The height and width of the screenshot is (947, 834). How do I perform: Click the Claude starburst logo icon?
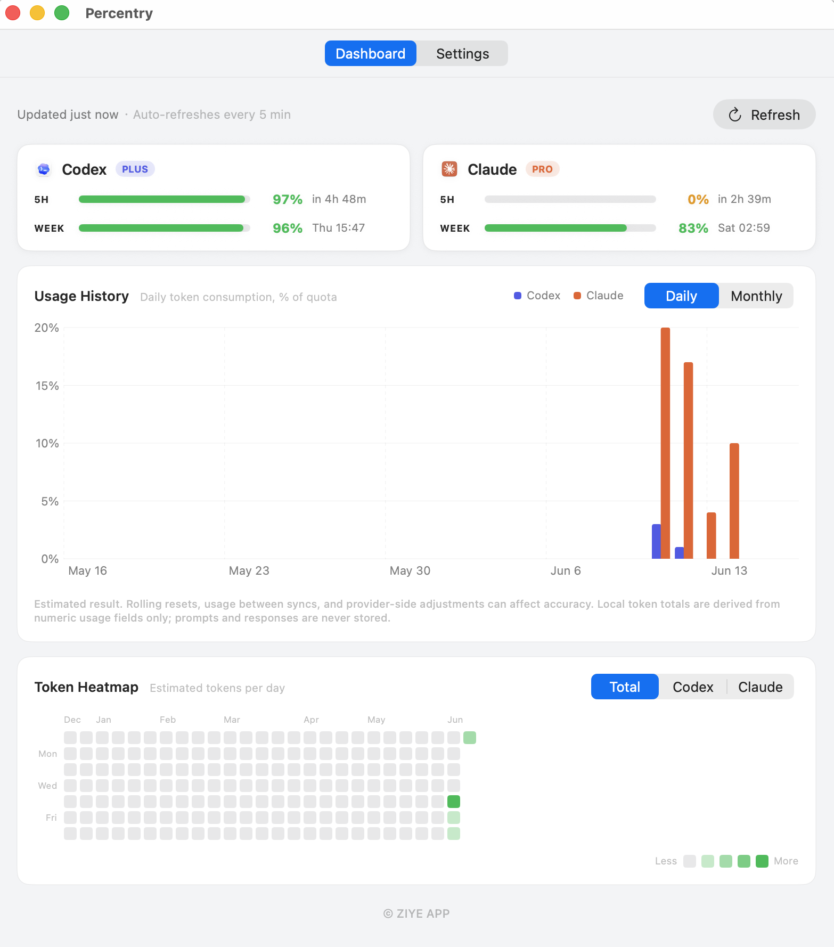[449, 169]
